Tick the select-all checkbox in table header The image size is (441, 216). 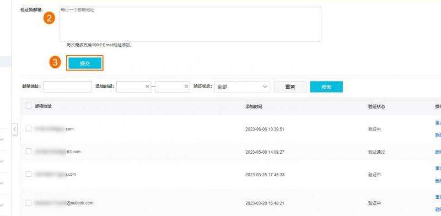click(x=29, y=106)
